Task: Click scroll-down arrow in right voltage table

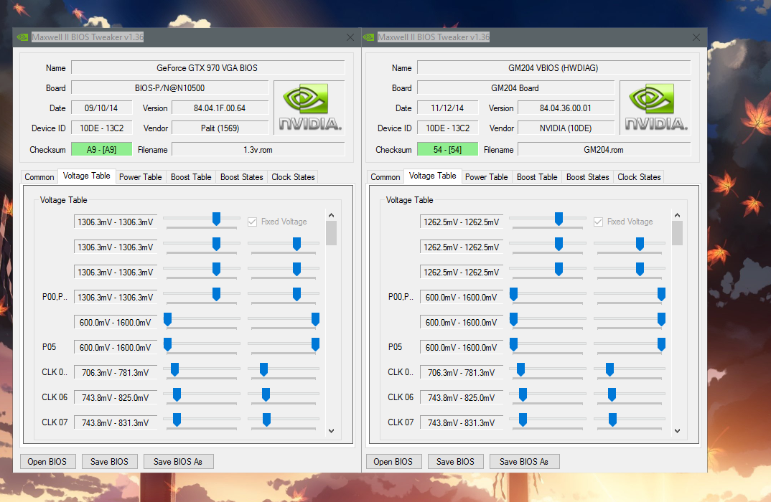Action: [678, 431]
